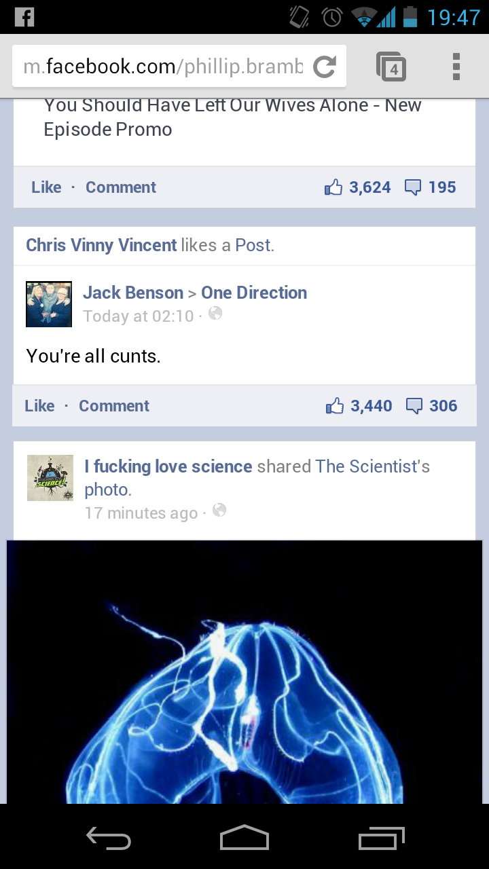The height and width of the screenshot is (869, 489).
Task: Comment on the New Episode Promo post
Action: (x=121, y=187)
